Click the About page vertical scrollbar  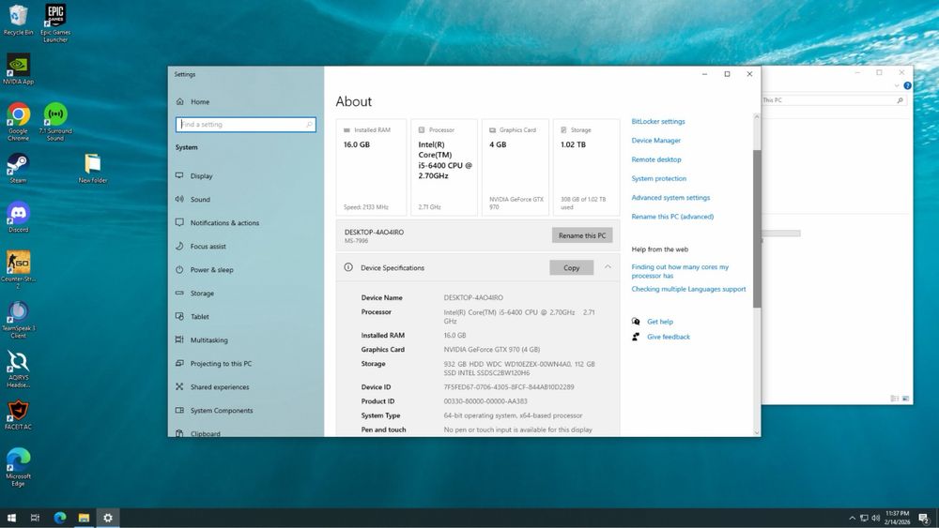pos(756,229)
